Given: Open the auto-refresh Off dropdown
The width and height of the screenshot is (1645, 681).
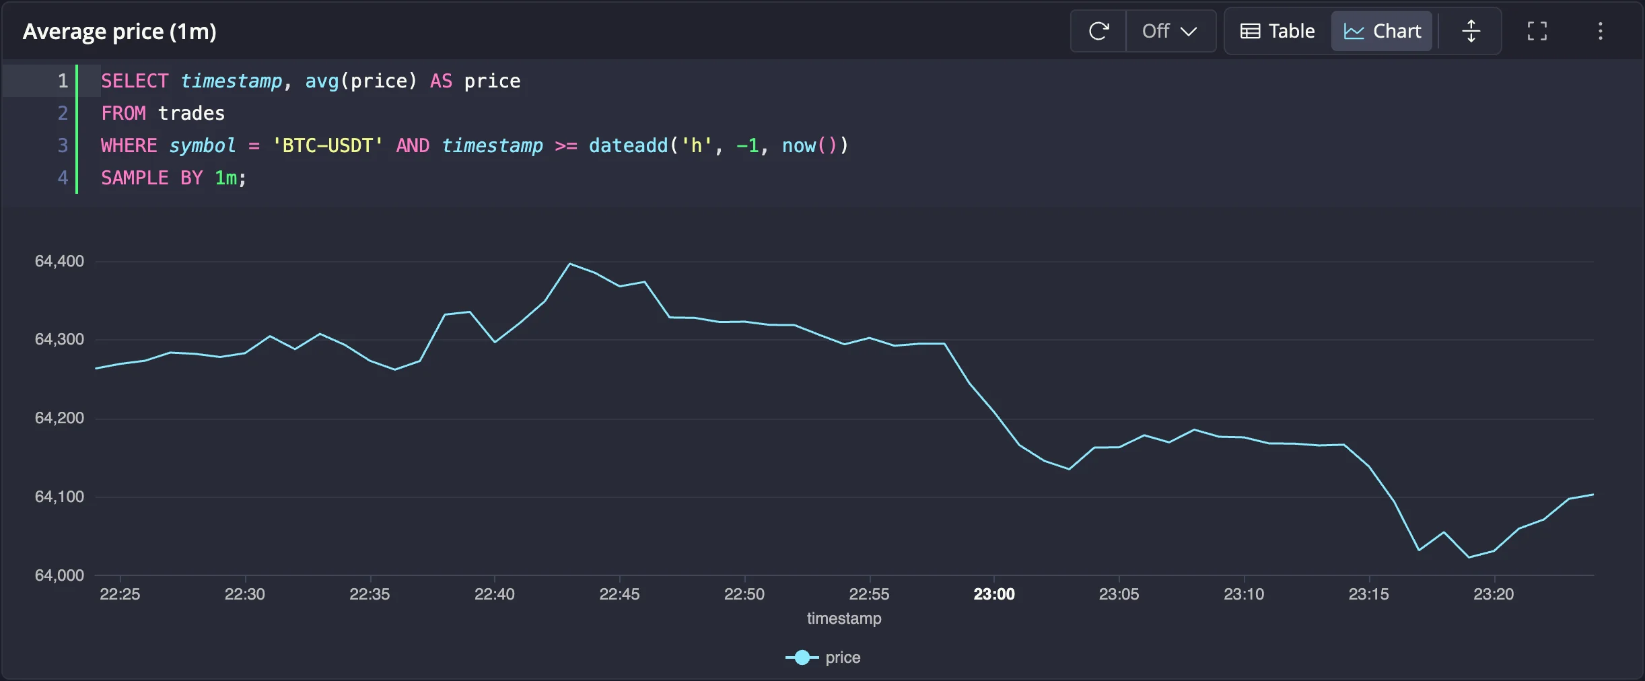Looking at the screenshot, I should [1170, 31].
